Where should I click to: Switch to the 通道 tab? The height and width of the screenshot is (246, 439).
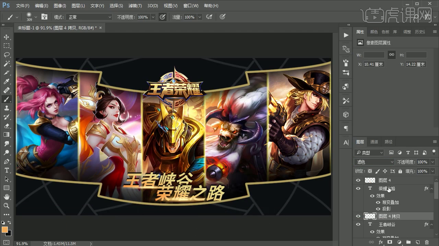click(374, 142)
